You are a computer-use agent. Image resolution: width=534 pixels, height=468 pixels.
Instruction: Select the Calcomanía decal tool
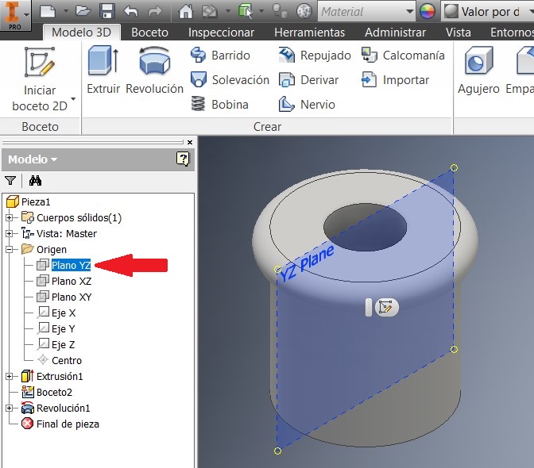click(403, 56)
